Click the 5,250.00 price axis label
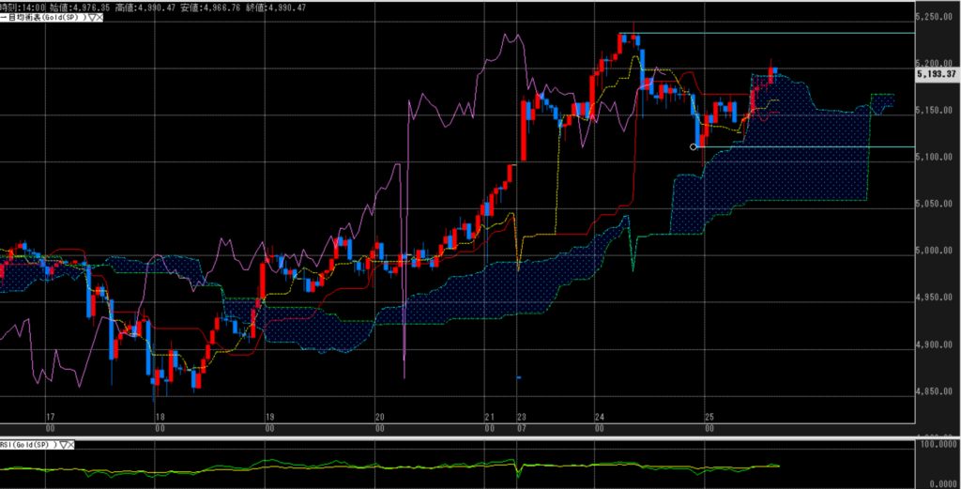Image resolution: width=961 pixels, height=489 pixels. [938, 18]
